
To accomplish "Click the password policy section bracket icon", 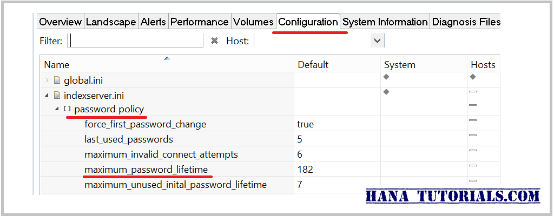I will coord(67,109).
